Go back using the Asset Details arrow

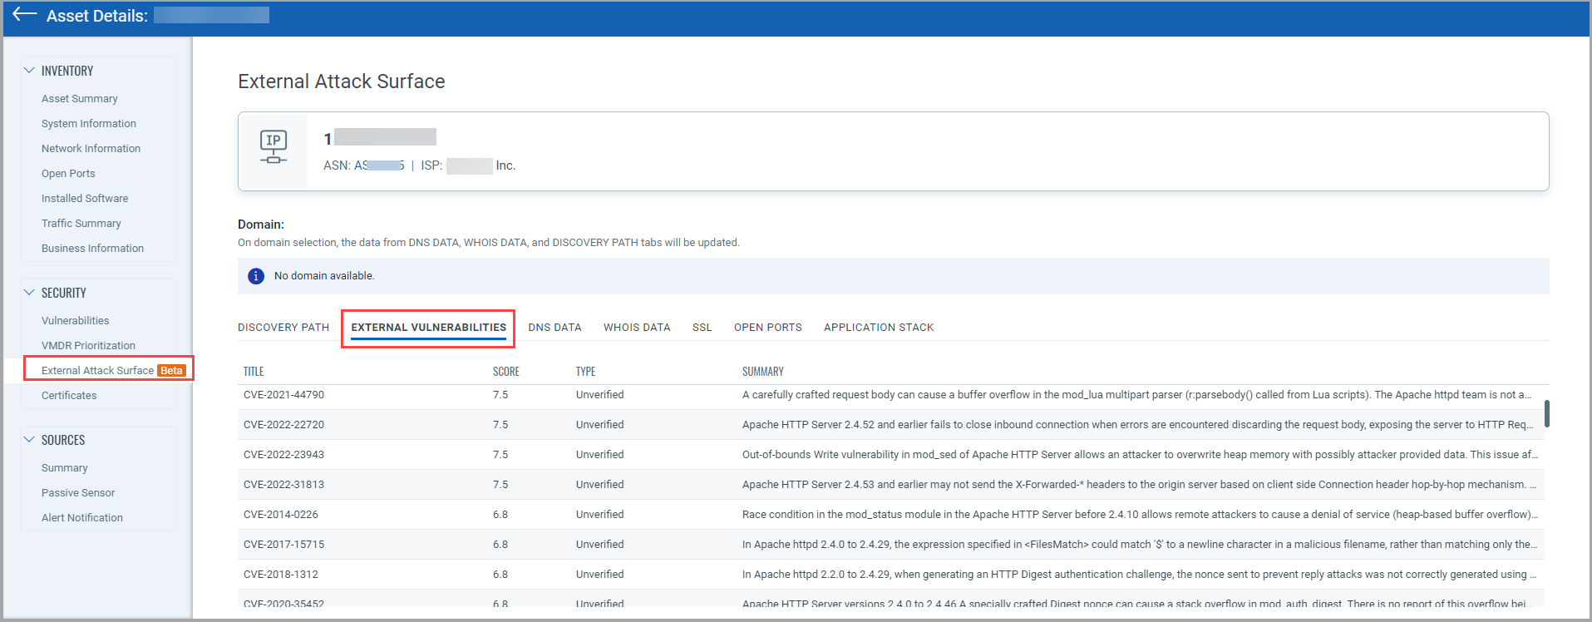coord(25,14)
